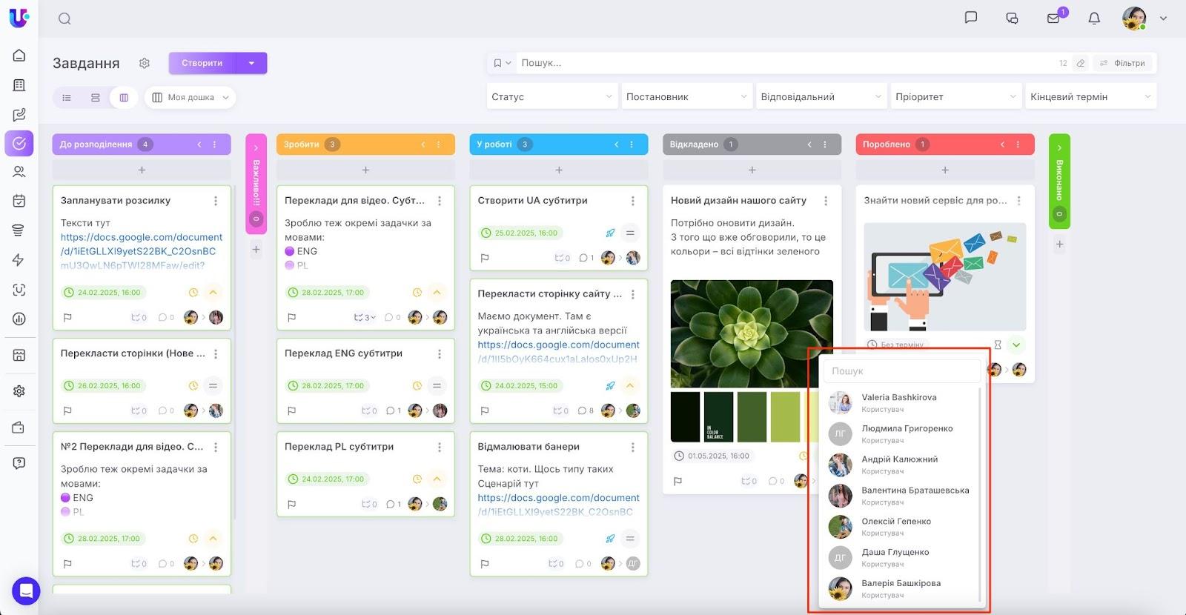The height and width of the screenshot is (615, 1186).
Task: Select Valeria Bashkirova from the user list
Action: (902, 402)
